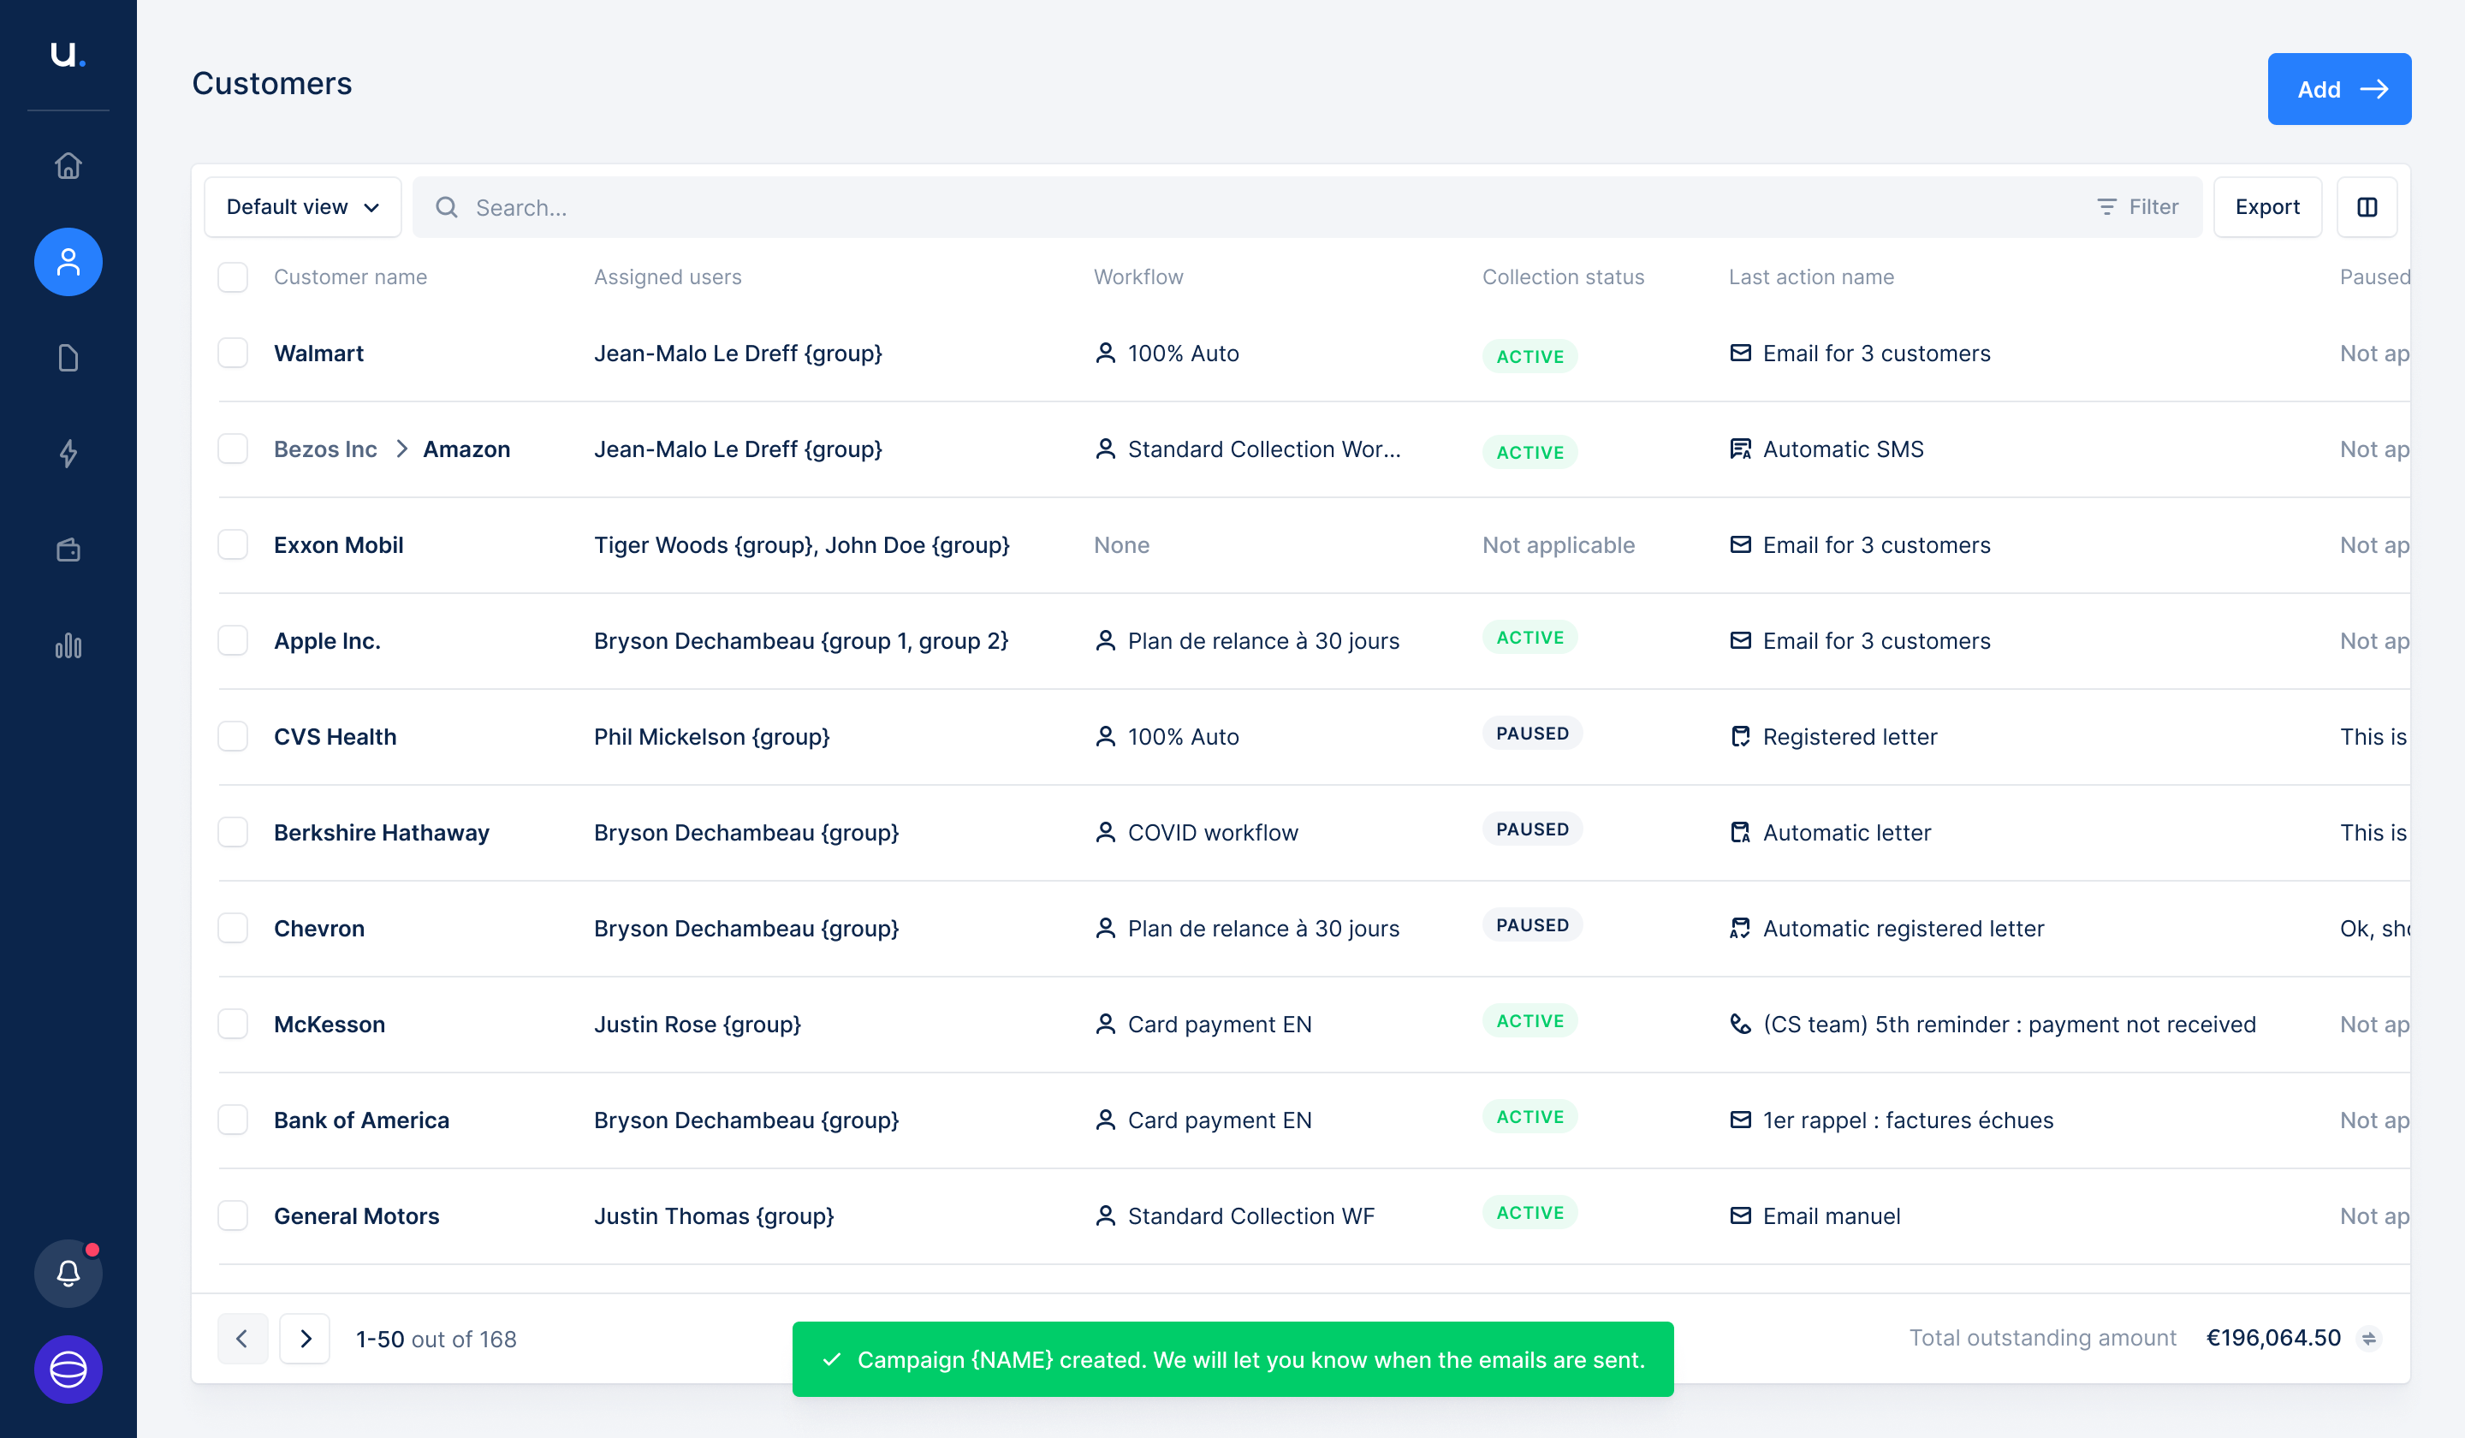Viewport: 2465px width, 1438px height.
Task: Click the Export button
Action: click(2266, 207)
